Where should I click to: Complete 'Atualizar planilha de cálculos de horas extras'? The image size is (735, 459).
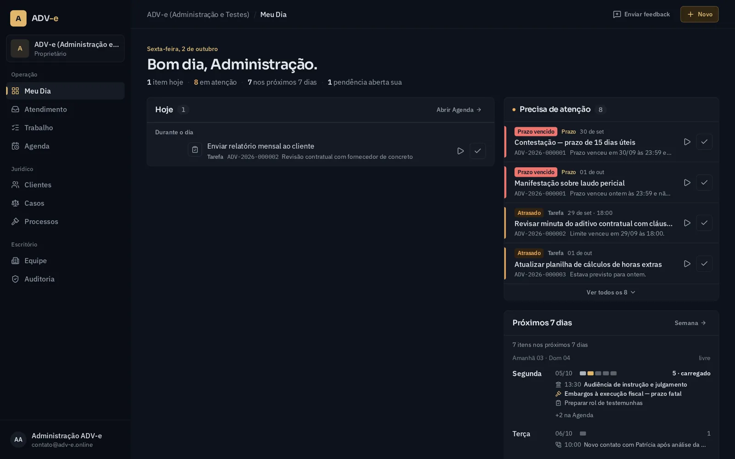[704, 264]
